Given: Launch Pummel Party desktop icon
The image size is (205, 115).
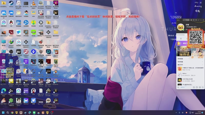Looking at the screenshot, I should tap(26, 53).
